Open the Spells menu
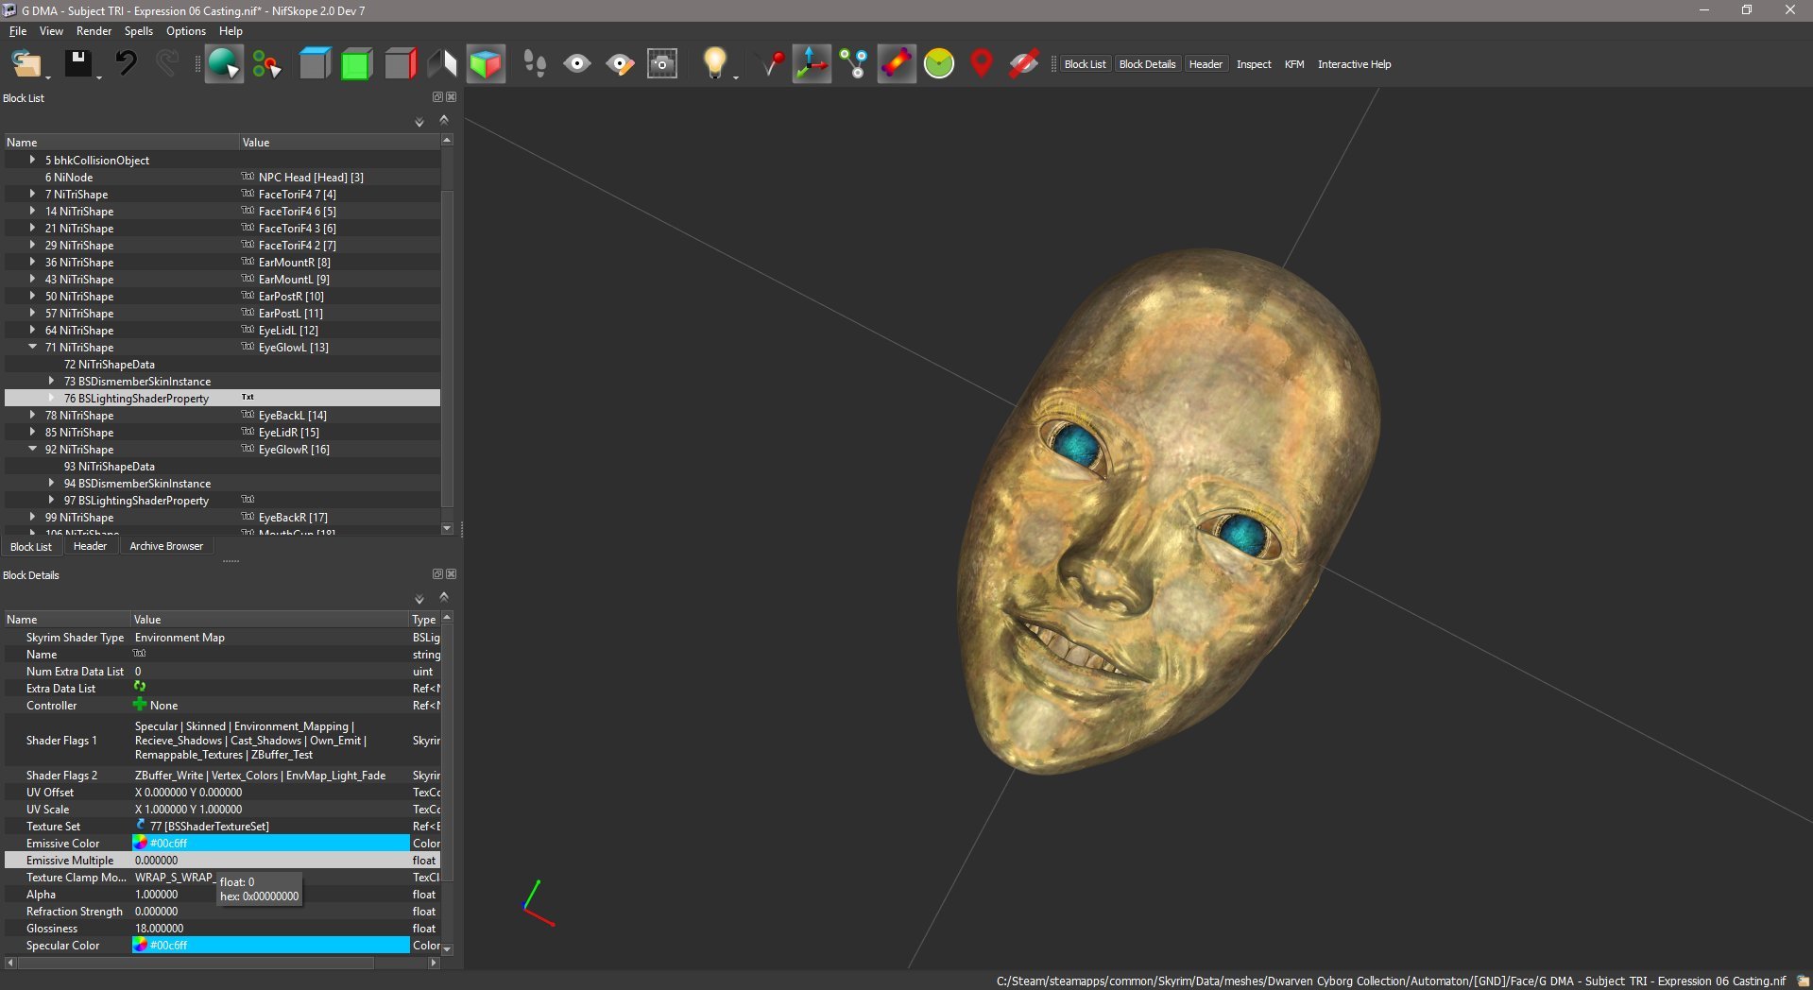 click(x=139, y=31)
